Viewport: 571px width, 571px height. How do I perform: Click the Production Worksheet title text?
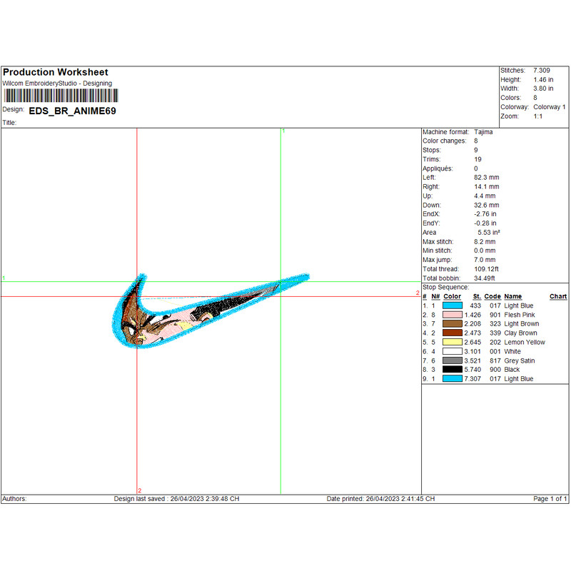point(56,72)
